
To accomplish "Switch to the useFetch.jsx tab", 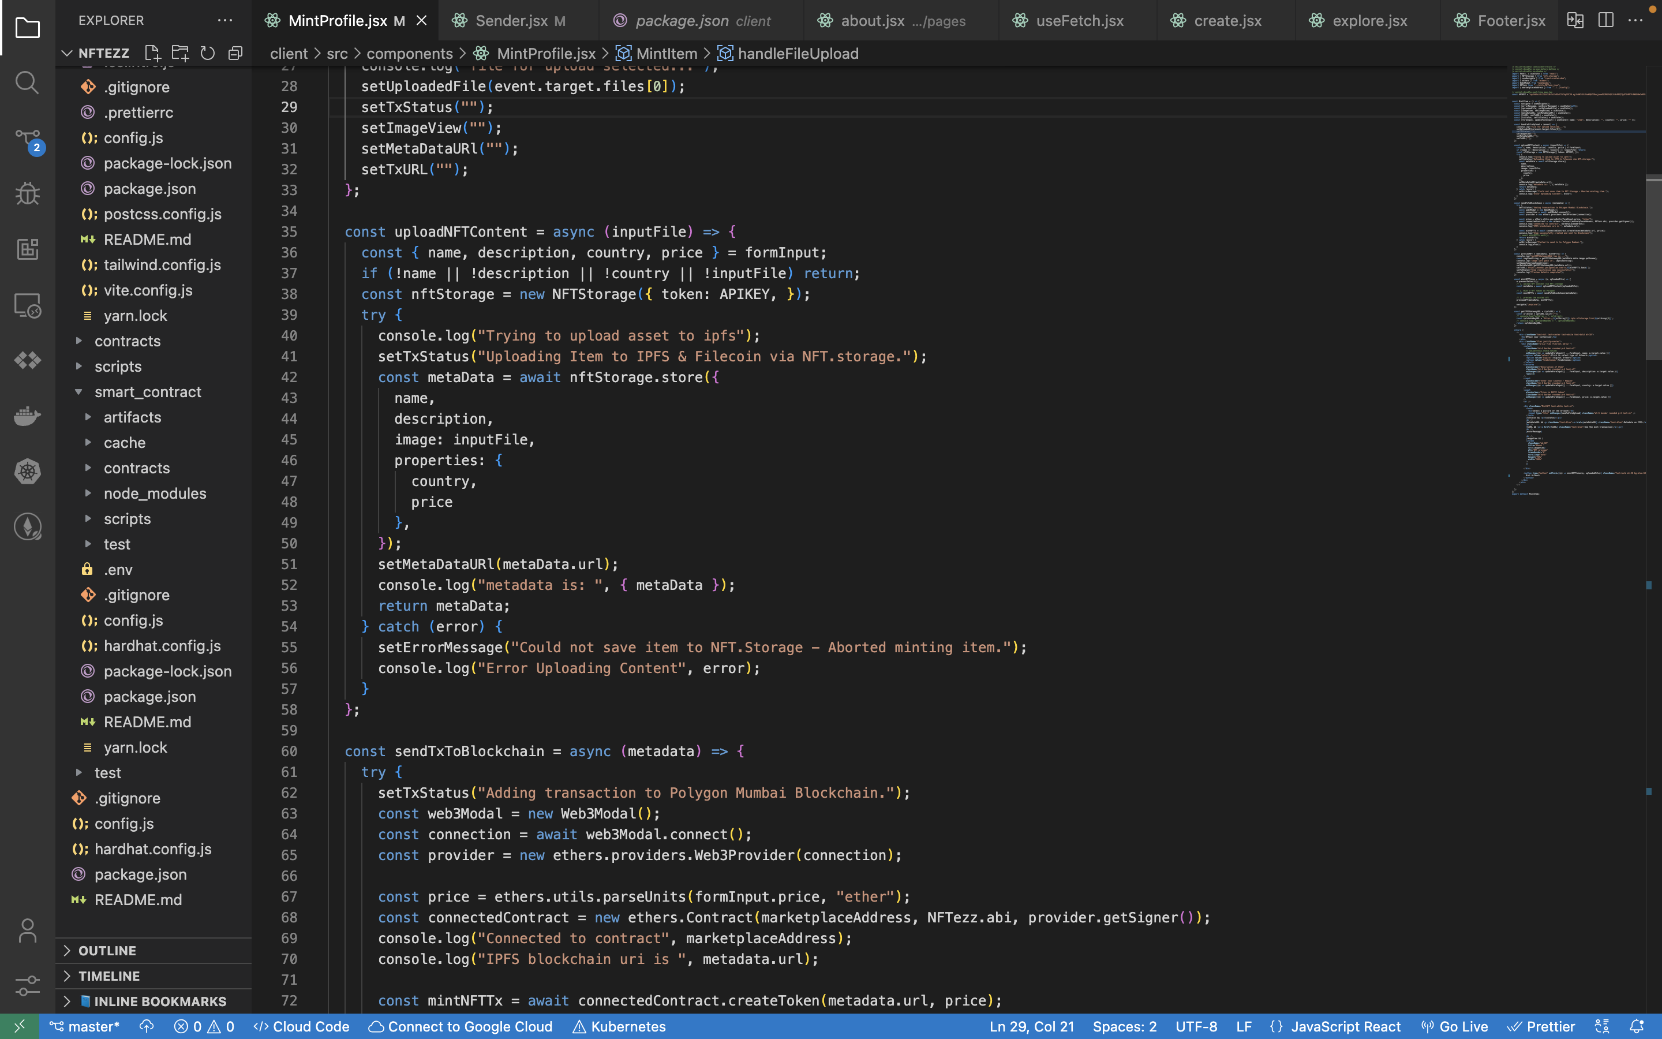I will (x=1079, y=21).
